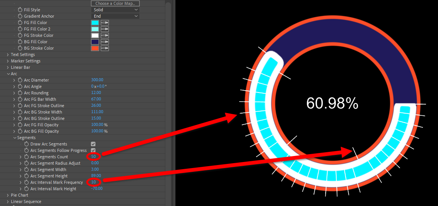Collapse the Segments group
The image size is (438, 206).
coord(15,138)
